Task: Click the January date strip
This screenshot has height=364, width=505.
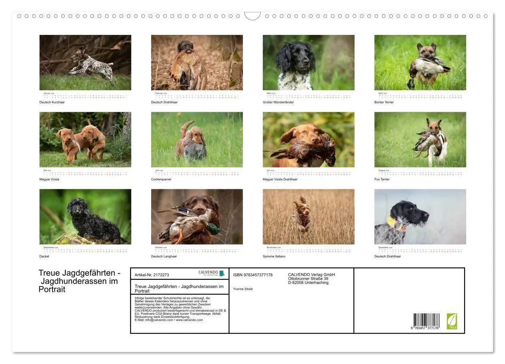Action: point(85,95)
